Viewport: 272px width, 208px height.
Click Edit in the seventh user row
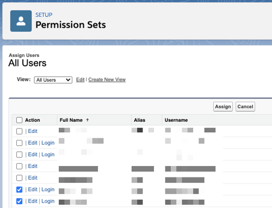pyautogui.click(x=33, y=201)
